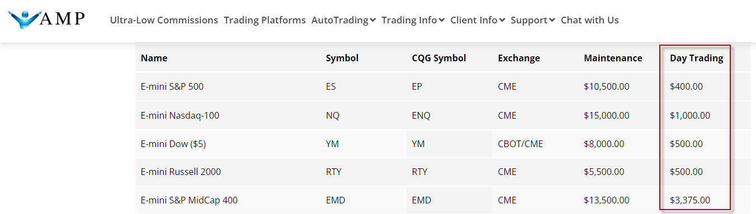Go to Trading Platforms
The width and height of the screenshot is (756, 214).
click(264, 20)
